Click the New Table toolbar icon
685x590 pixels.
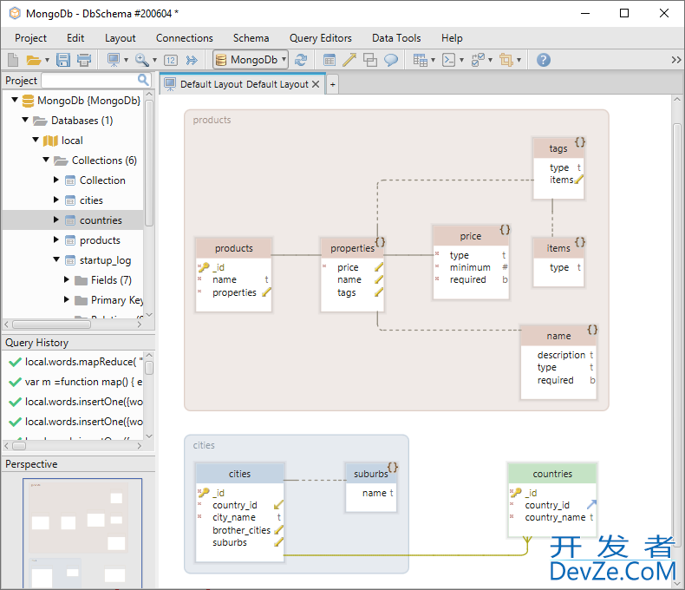coord(329,60)
